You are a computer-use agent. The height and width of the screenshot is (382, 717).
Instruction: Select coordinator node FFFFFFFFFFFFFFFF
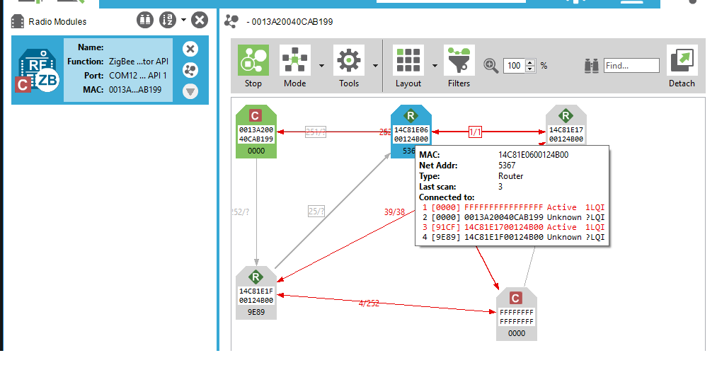[516, 314]
